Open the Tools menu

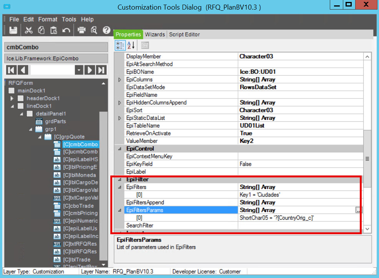click(69, 19)
